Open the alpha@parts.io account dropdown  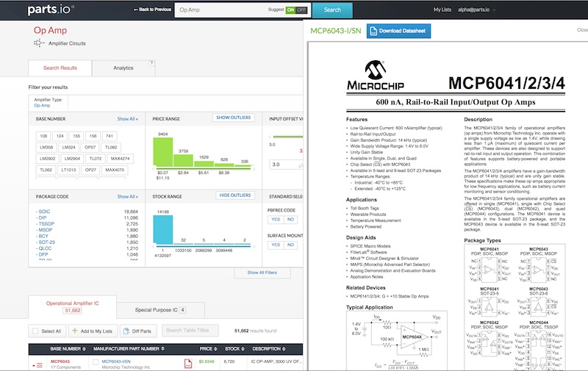point(476,10)
